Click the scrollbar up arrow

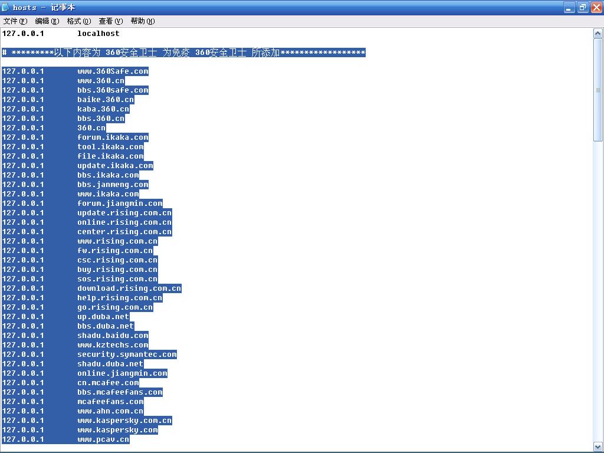598,34
